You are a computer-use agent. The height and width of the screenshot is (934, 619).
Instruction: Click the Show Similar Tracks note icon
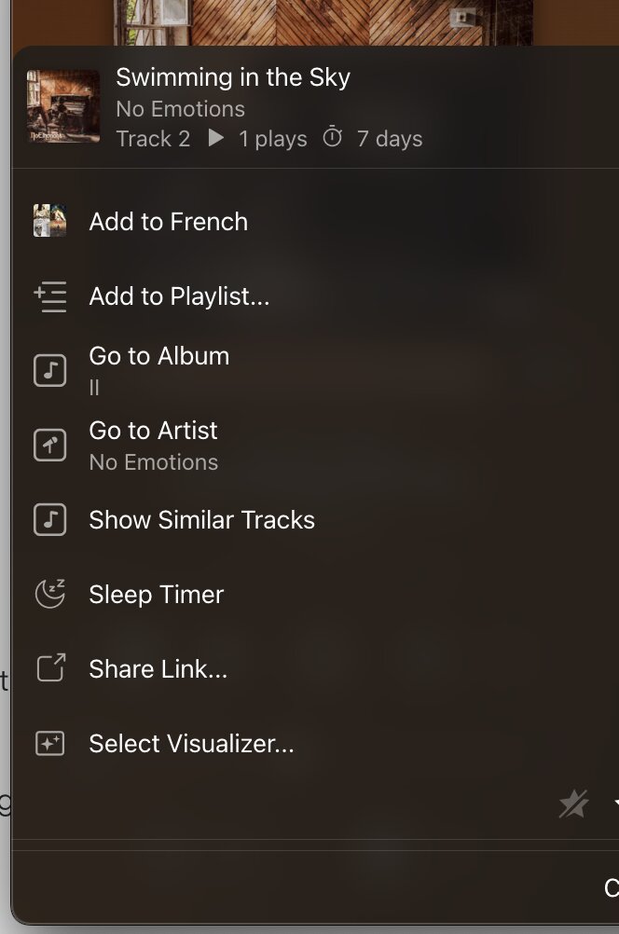pyautogui.click(x=49, y=520)
